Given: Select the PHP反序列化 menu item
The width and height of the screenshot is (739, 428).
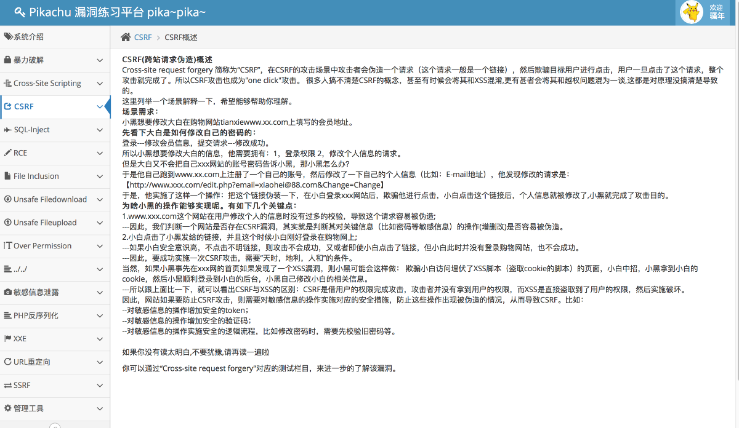Looking at the screenshot, I should tap(36, 315).
